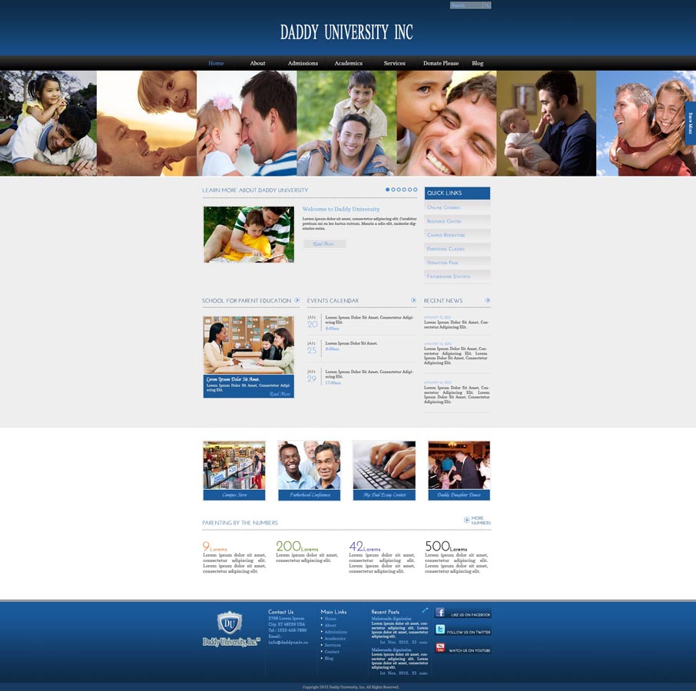Screen dimensions: 696x691
Task: Open the Blog menu item
Action: [x=478, y=63]
